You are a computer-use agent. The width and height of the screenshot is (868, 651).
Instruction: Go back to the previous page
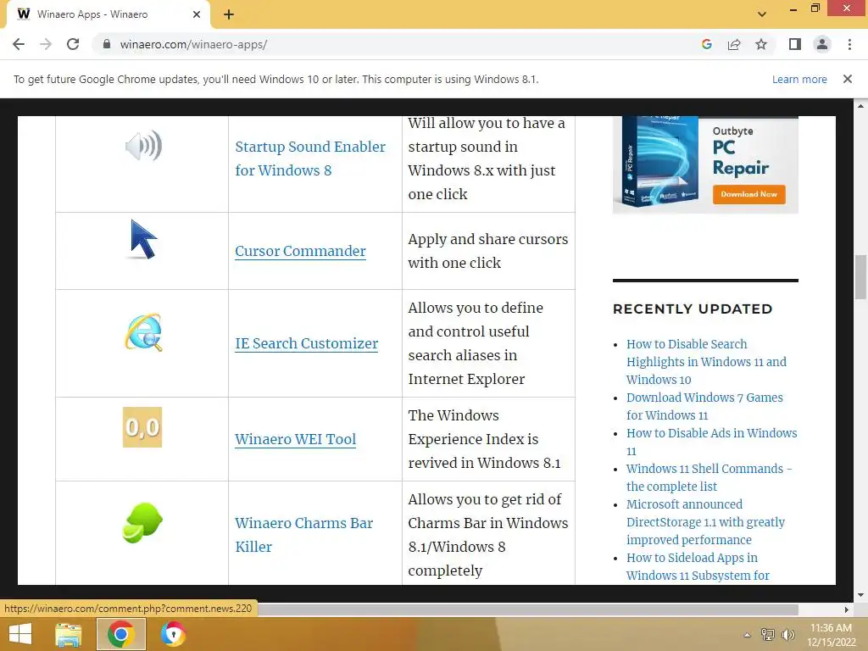coord(19,44)
